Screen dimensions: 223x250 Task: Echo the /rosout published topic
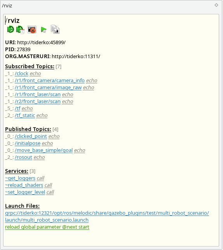[39, 157]
